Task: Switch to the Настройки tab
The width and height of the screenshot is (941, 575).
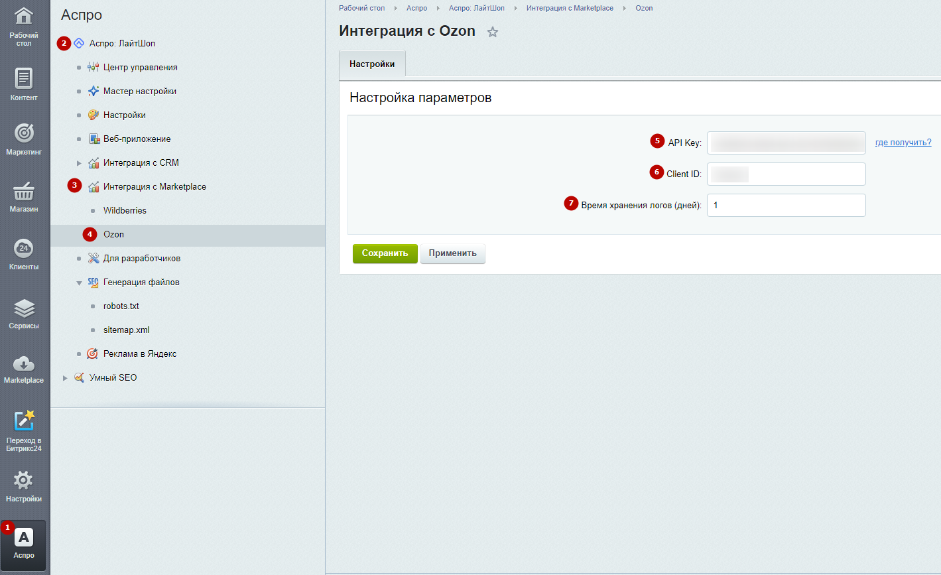Action: 372,64
